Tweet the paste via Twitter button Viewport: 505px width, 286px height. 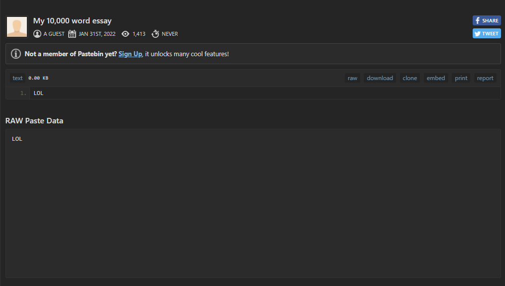487,33
